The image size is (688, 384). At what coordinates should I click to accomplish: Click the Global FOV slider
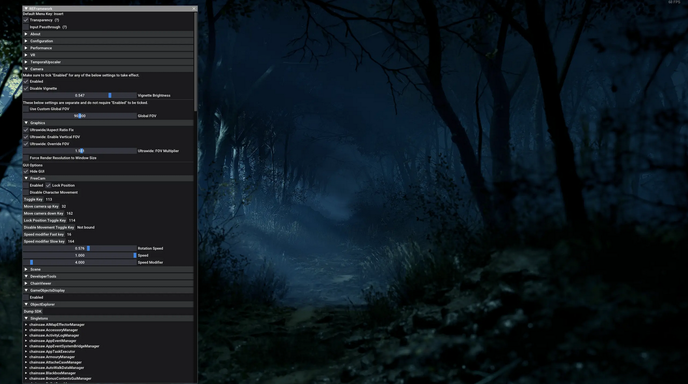click(x=80, y=116)
